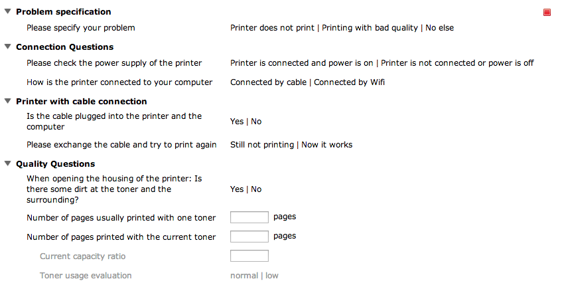
Task: Select "Still not printing" answer
Action: (x=261, y=145)
